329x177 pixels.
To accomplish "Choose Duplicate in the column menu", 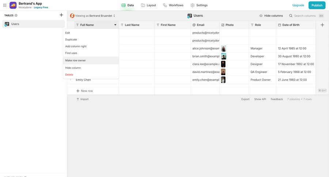I will pyautogui.click(x=91, y=40).
